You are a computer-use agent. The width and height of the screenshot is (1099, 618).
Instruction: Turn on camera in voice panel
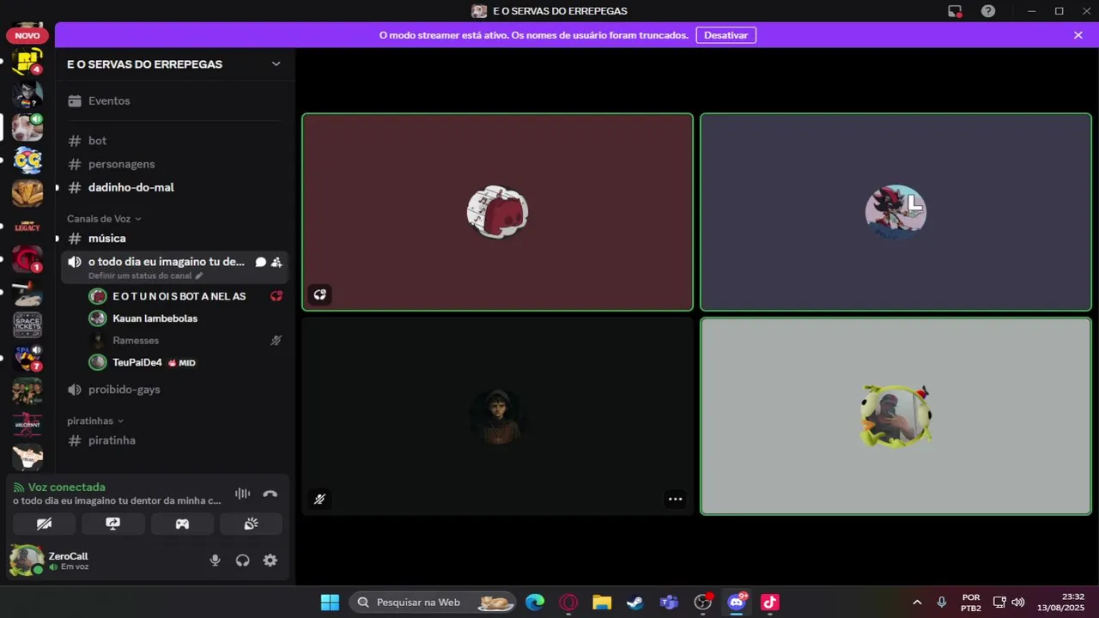point(45,524)
